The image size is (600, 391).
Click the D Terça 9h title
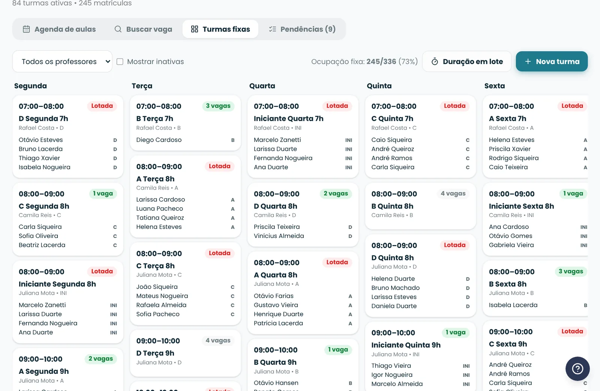155,353
